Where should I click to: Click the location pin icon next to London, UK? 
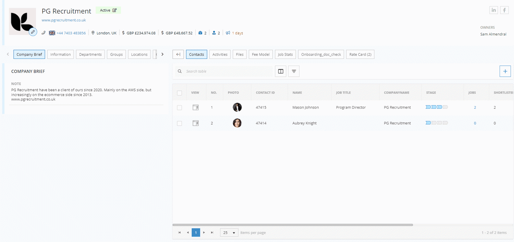pyautogui.click(x=93, y=33)
